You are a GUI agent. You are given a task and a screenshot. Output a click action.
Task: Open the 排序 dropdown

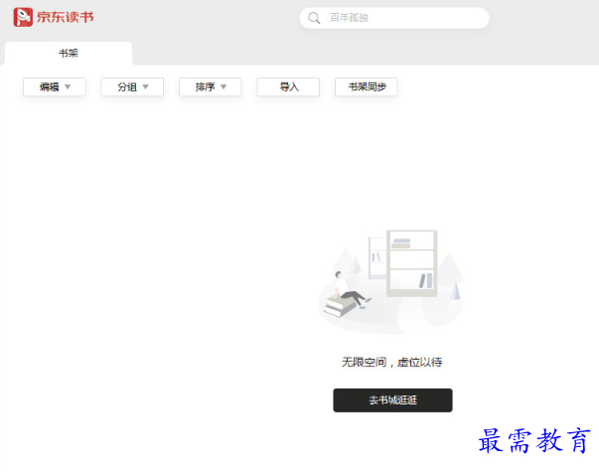[211, 87]
